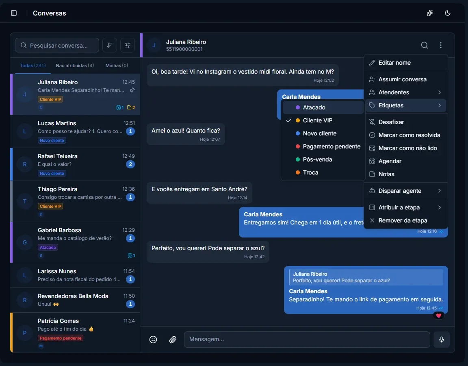Open the emoji picker
The height and width of the screenshot is (366, 468).
153,340
